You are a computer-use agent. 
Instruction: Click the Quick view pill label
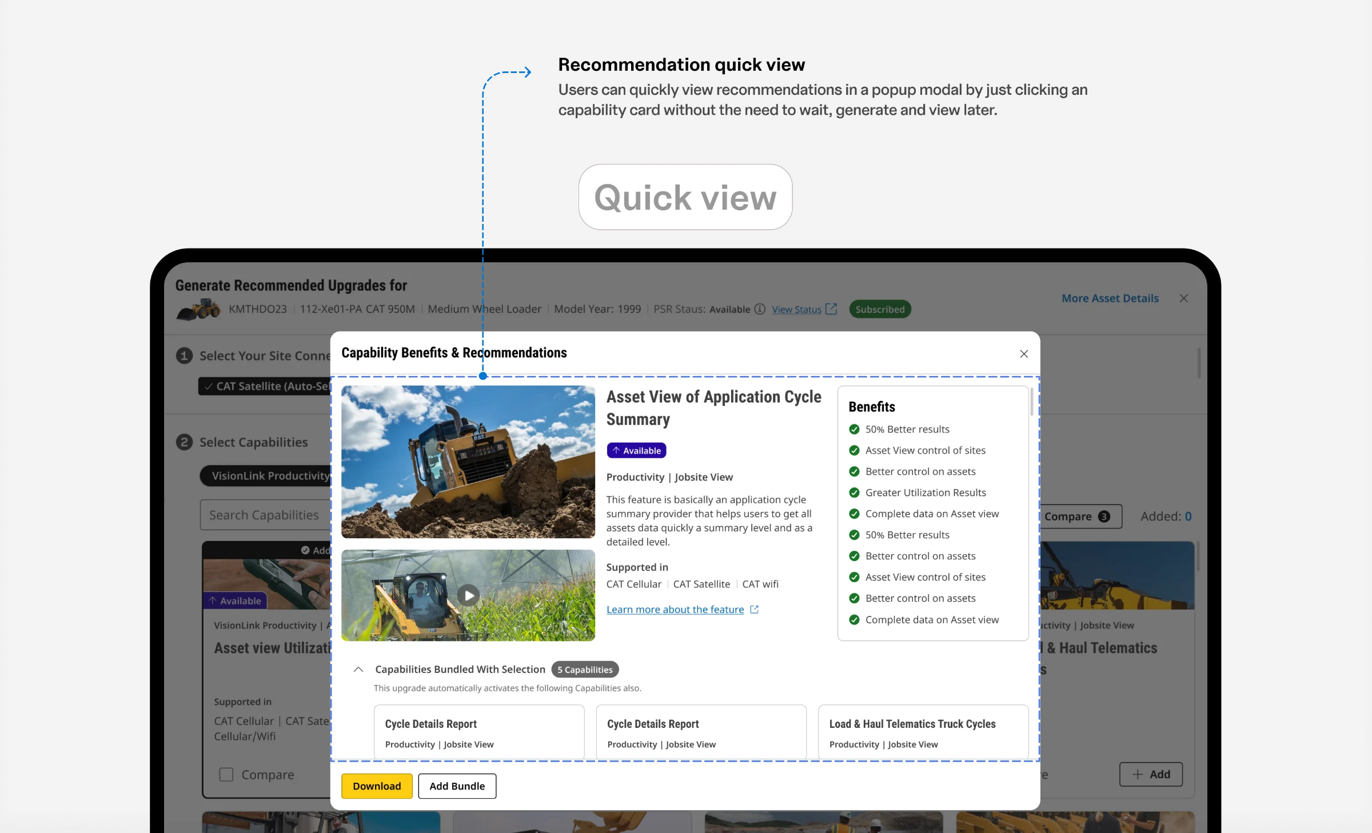[x=685, y=197]
